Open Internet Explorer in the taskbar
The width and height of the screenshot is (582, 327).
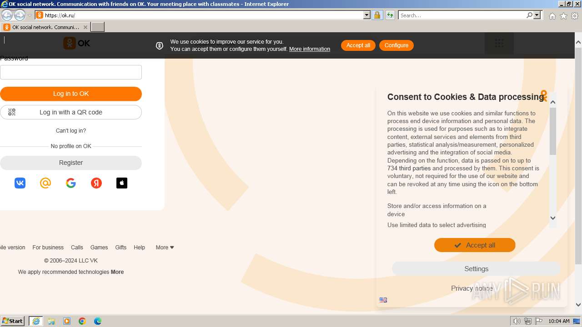[36, 321]
